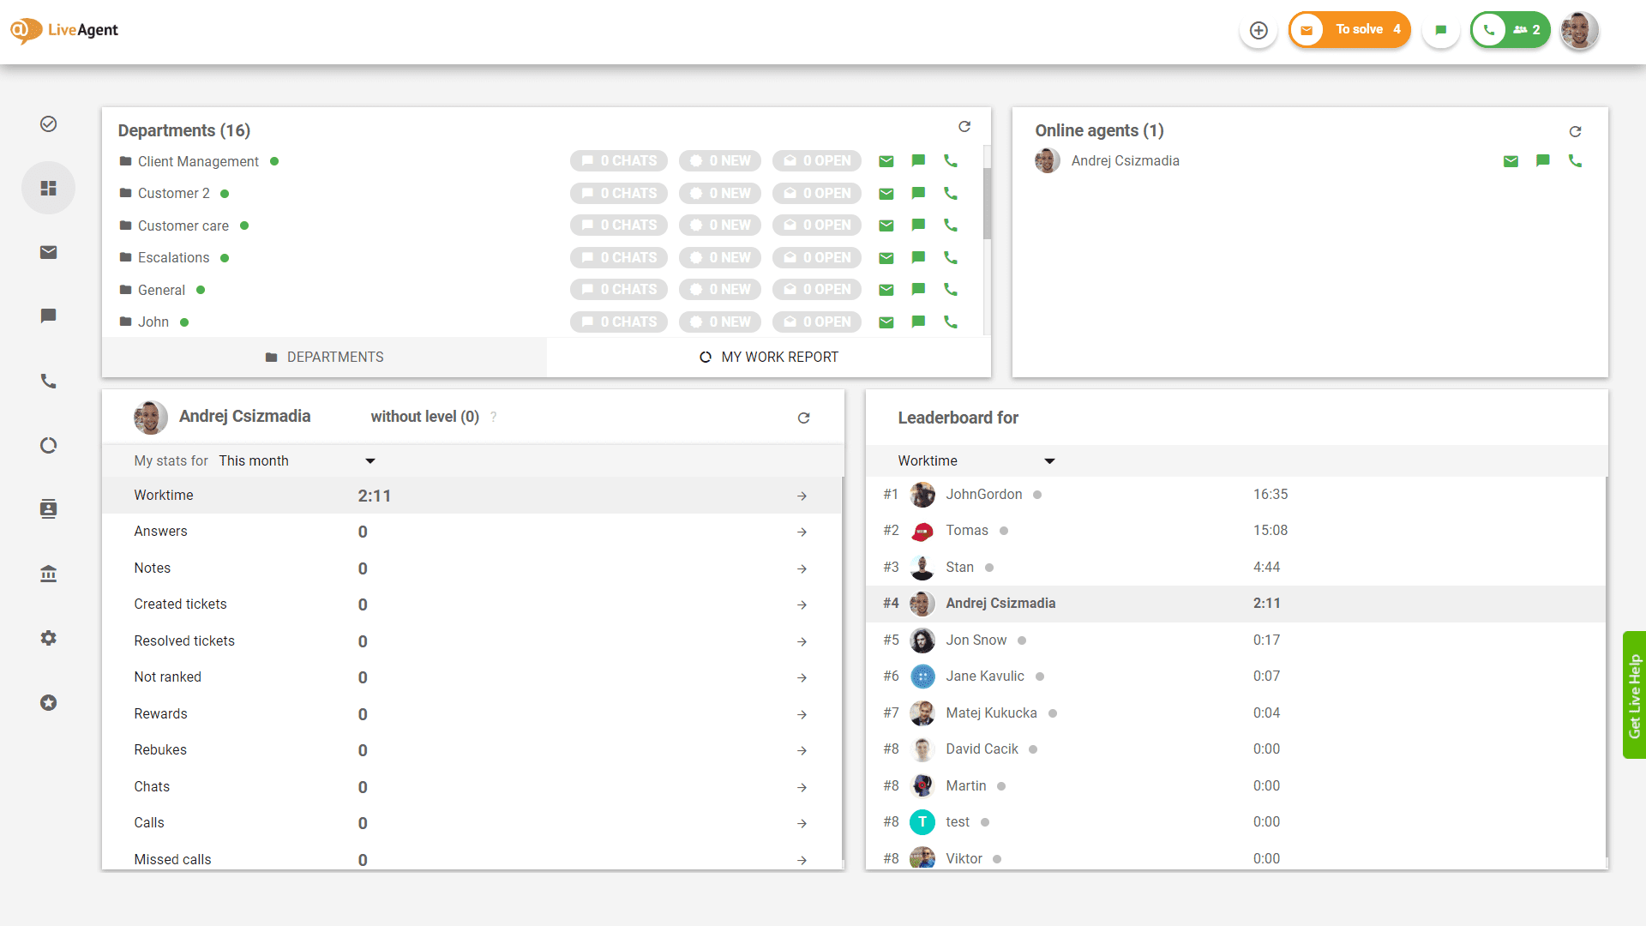Click the star Gamification icon in the sidebar

pyautogui.click(x=48, y=702)
